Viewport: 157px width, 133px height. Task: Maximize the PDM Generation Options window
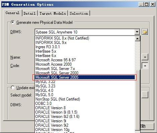pyautogui.click(x=146, y=4)
